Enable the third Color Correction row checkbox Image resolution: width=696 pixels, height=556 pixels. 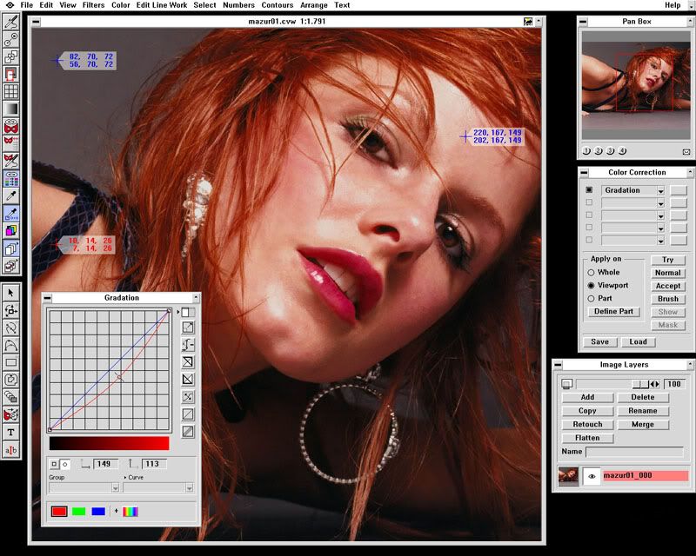tap(589, 215)
